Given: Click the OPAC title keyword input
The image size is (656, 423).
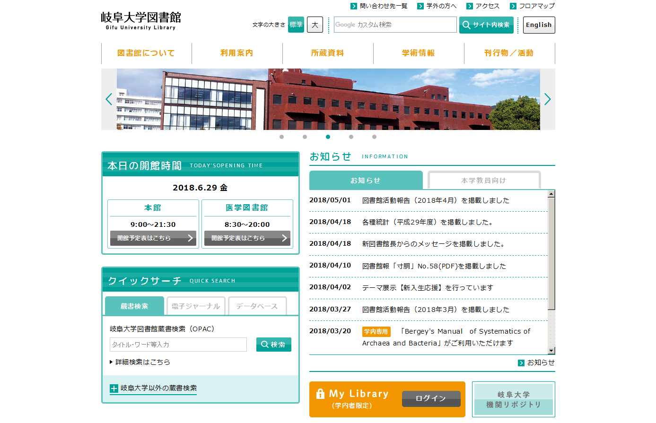Looking at the screenshot, I should click(x=178, y=345).
